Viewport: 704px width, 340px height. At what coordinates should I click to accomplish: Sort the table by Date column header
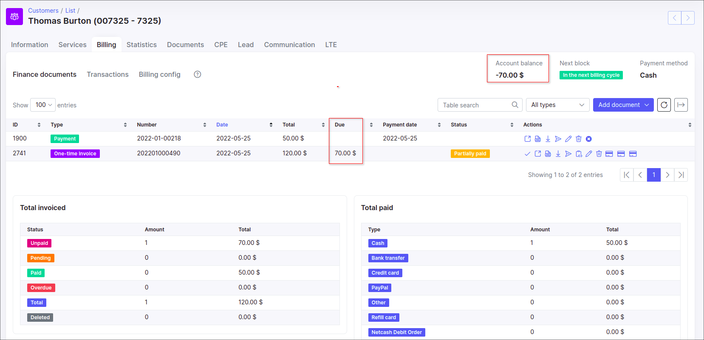click(222, 125)
